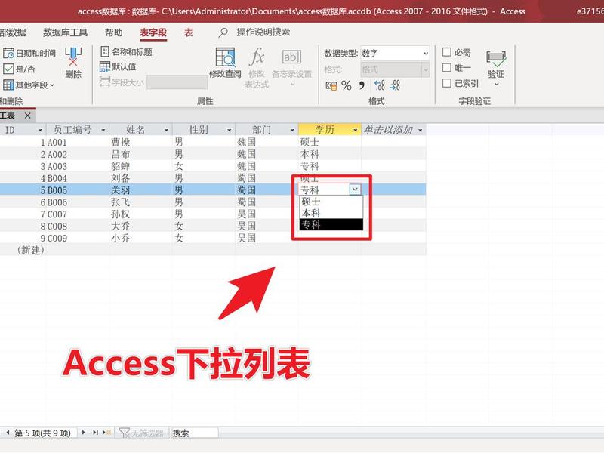Click the record Search box
This screenshot has width=604, height=453.
(x=195, y=433)
